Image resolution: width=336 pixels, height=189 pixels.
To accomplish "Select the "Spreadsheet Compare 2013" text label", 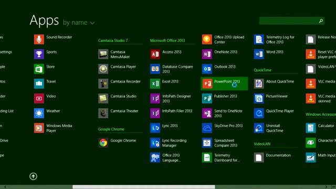I will (226, 143).
